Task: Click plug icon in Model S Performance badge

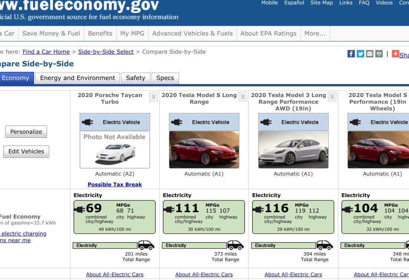Action: coord(355,122)
